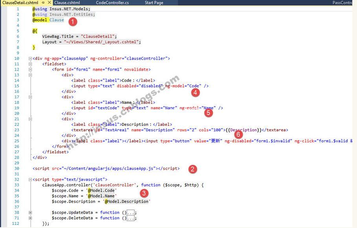This screenshot has height=228, width=357.
Task: Open the CodeController.cs tab
Action: pos(112,3)
